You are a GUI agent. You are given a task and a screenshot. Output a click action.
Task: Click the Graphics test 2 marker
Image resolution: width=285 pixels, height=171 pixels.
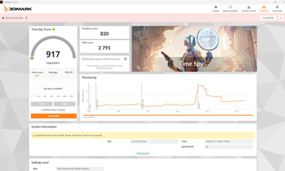143,104
